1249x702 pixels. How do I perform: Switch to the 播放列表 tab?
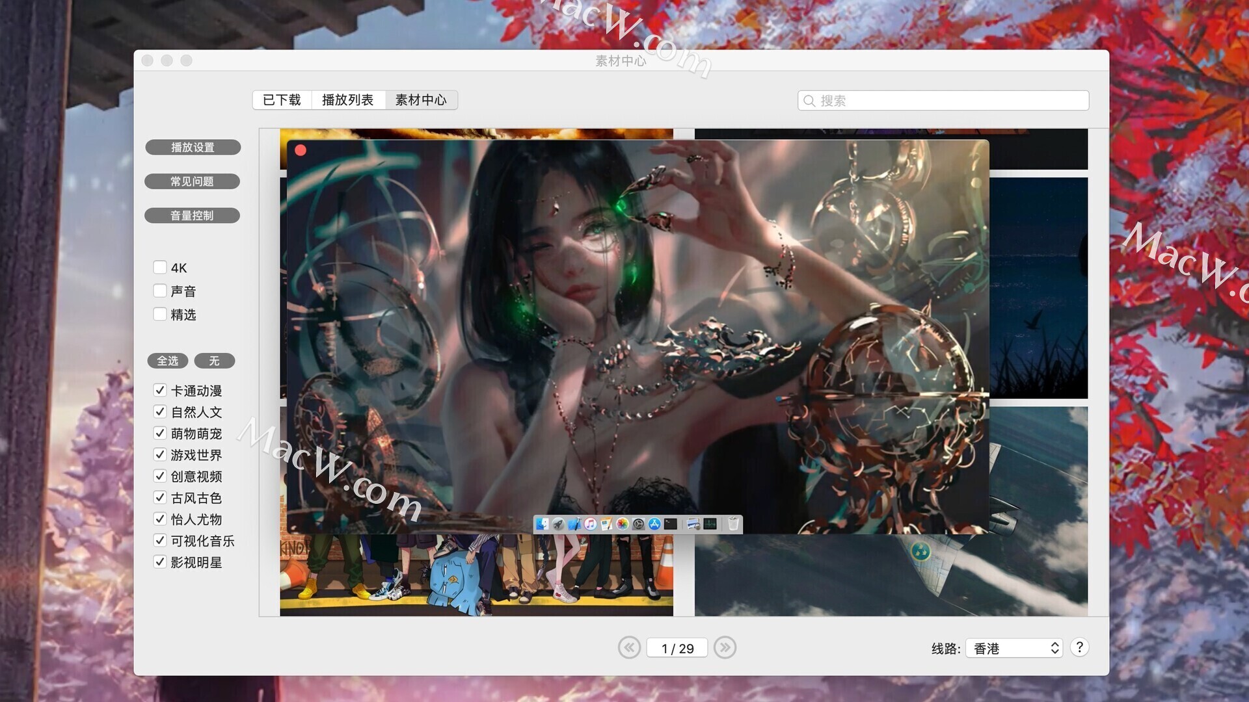[348, 100]
